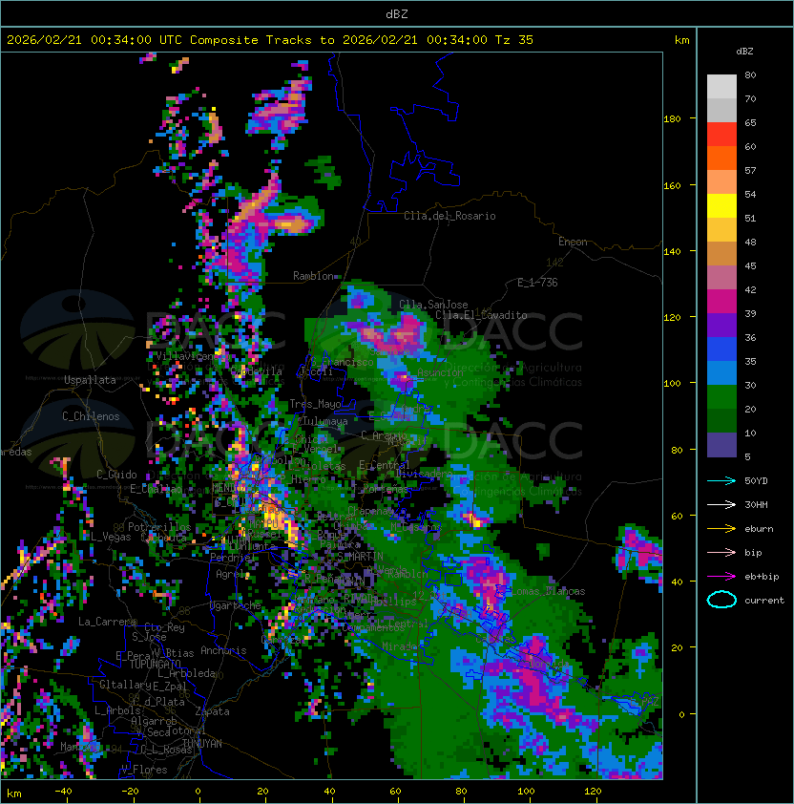
Task: Click the La_Carrera map label
Action: pos(108,622)
